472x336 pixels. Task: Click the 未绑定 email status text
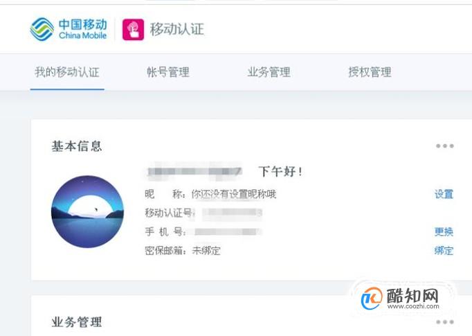click(206, 251)
